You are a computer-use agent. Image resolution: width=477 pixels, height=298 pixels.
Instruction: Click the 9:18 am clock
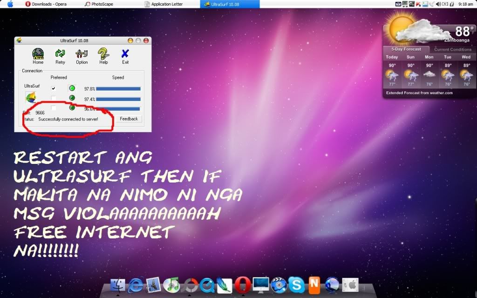[465, 4]
